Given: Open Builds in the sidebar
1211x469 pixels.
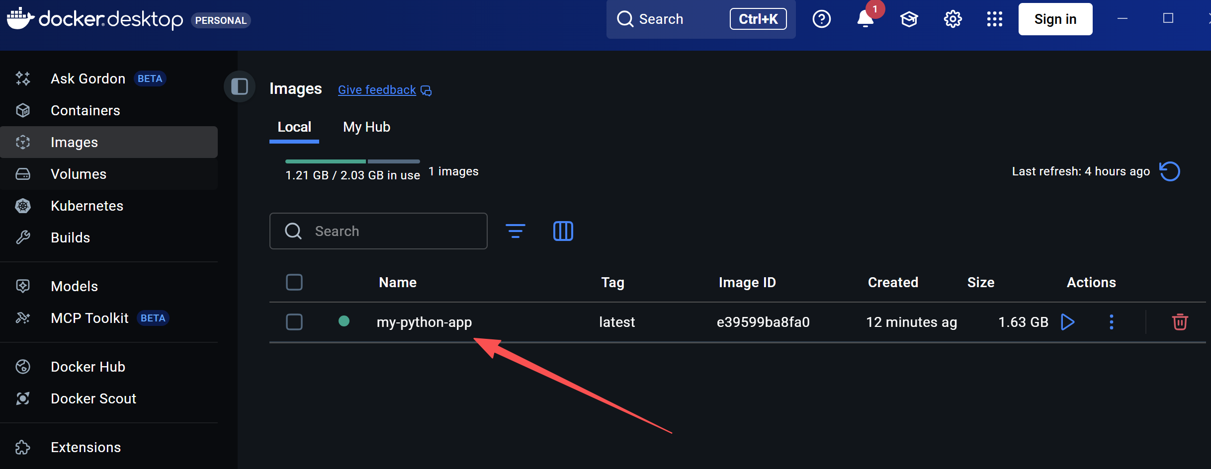Looking at the screenshot, I should click(x=109, y=237).
